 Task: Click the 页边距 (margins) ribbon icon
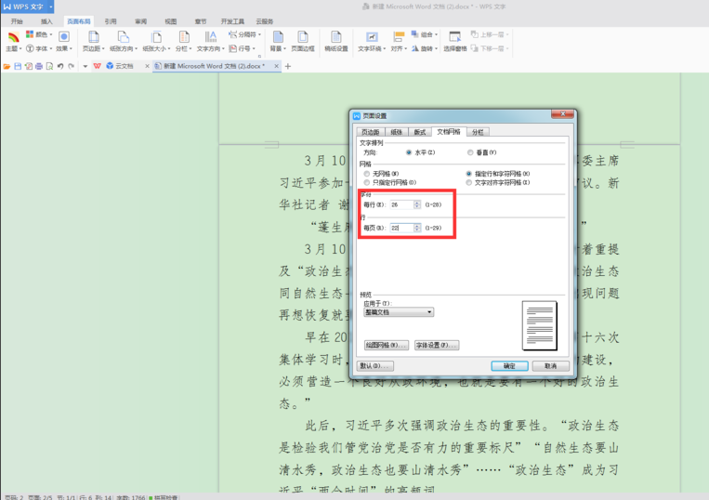[x=92, y=41]
